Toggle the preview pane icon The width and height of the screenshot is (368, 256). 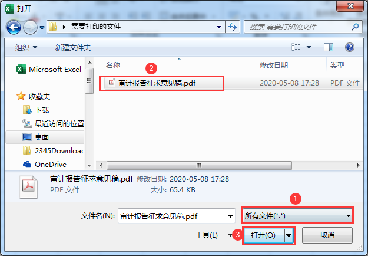point(329,47)
